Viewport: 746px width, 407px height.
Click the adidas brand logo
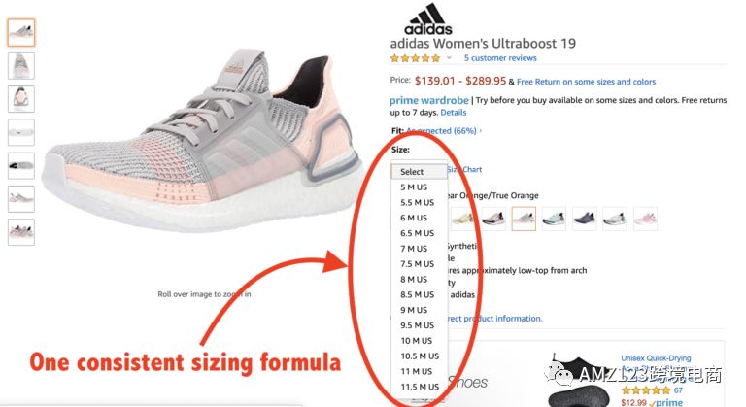(x=427, y=19)
